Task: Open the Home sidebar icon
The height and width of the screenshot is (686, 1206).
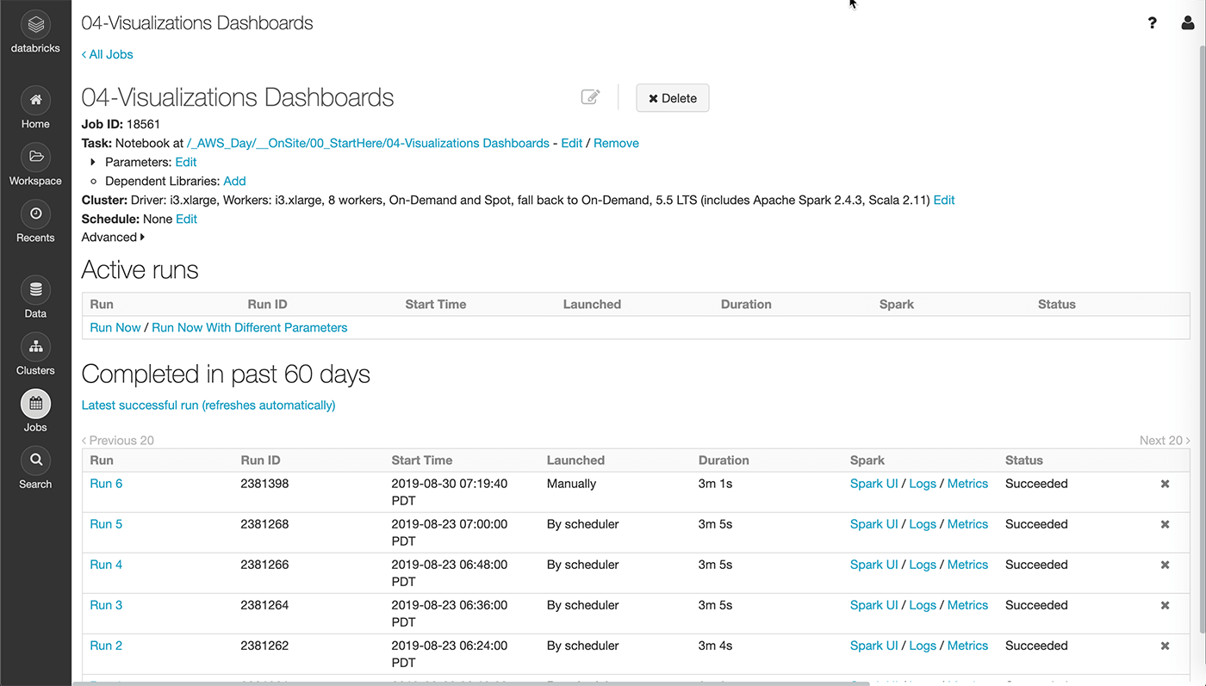Action: [x=35, y=101]
